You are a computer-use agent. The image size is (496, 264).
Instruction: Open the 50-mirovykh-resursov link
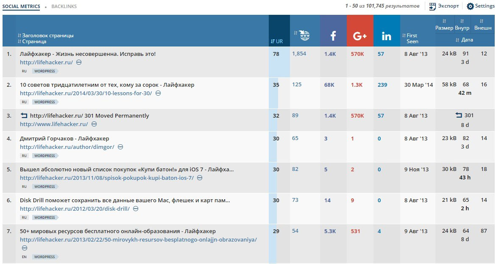[x=138, y=240]
